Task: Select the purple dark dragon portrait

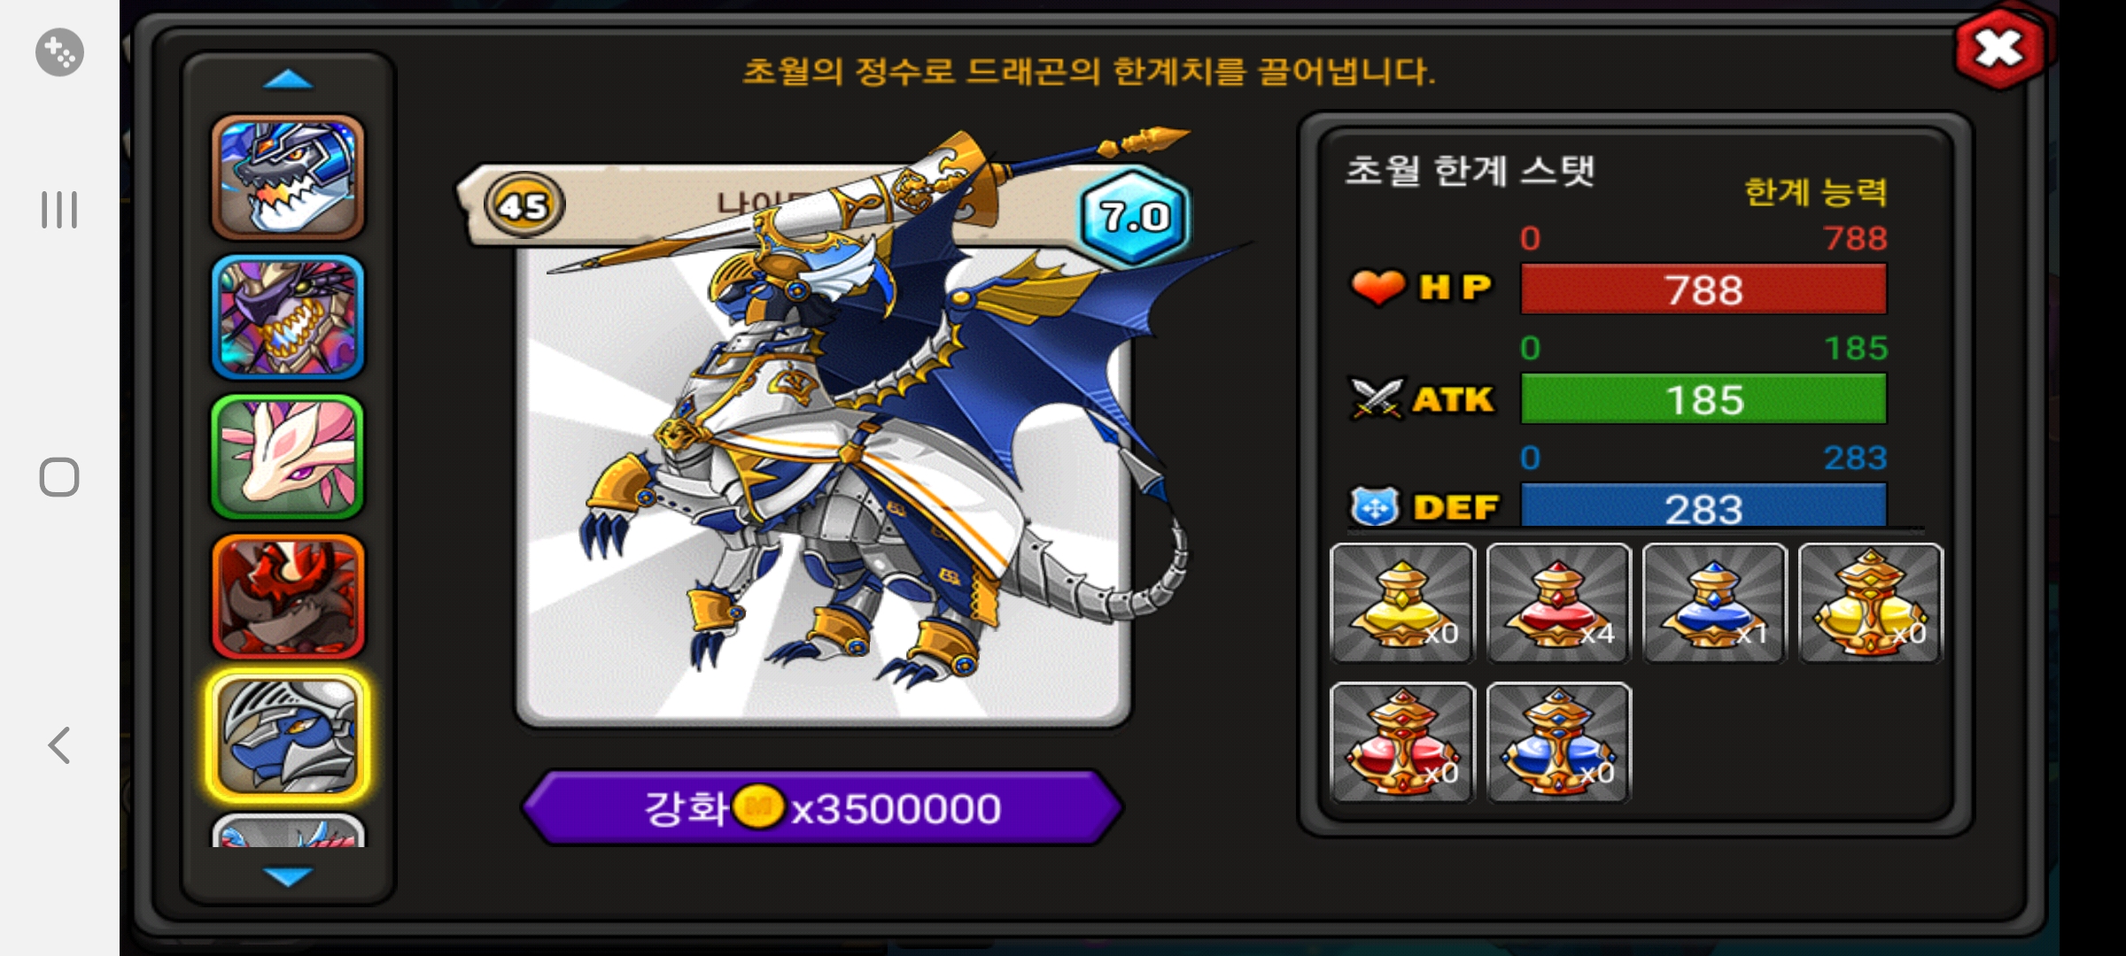Action: click(x=288, y=317)
